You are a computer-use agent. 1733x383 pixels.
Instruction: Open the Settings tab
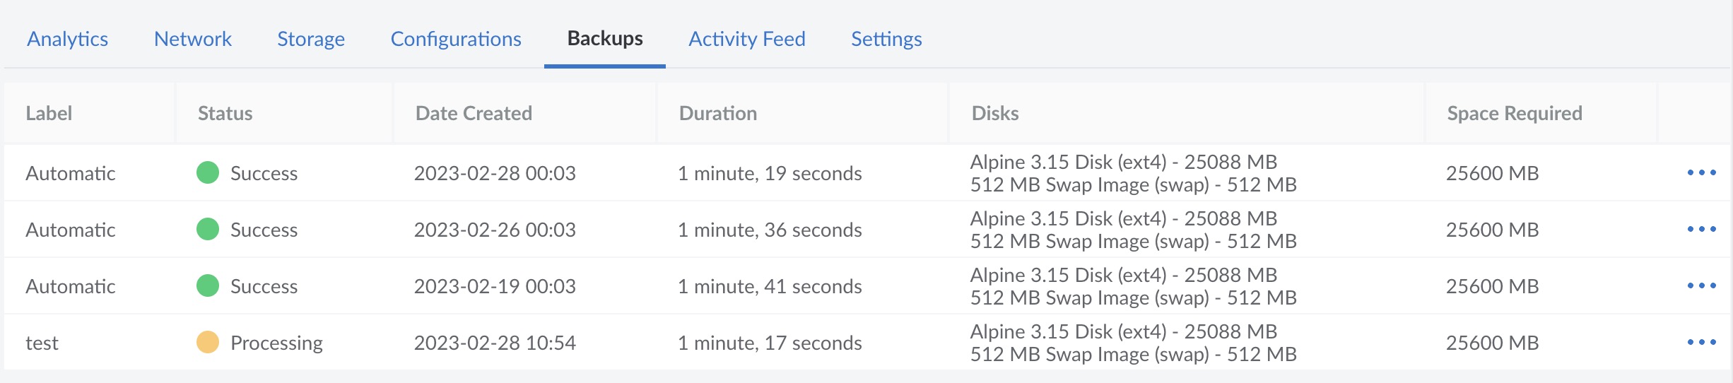(886, 39)
